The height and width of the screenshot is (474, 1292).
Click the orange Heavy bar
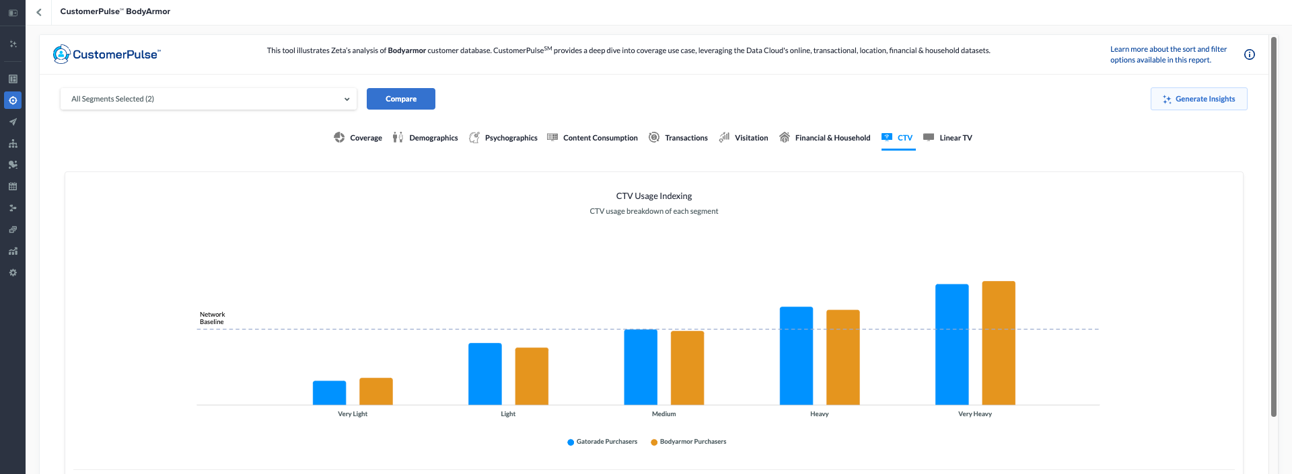[x=843, y=357]
